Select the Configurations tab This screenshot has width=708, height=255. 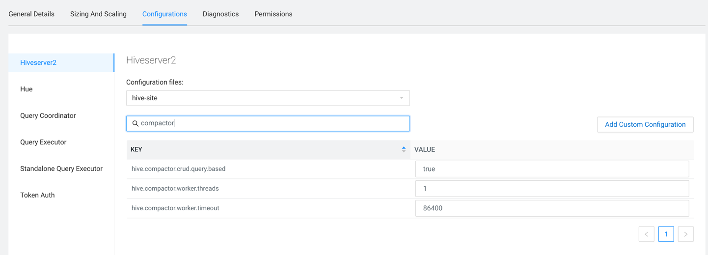164,14
